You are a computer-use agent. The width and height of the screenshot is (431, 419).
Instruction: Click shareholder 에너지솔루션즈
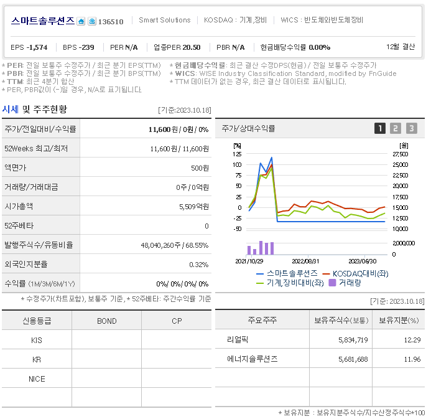[x=253, y=359]
